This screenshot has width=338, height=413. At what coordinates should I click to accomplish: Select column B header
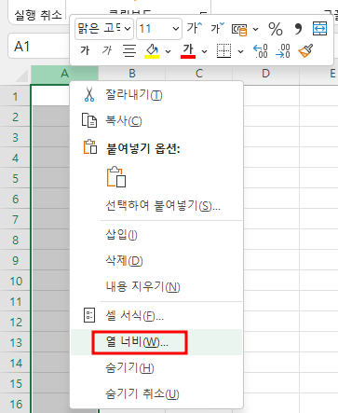coord(132,75)
